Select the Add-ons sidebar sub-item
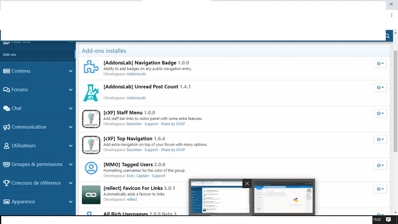The image size is (398, 224). tap(10, 55)
